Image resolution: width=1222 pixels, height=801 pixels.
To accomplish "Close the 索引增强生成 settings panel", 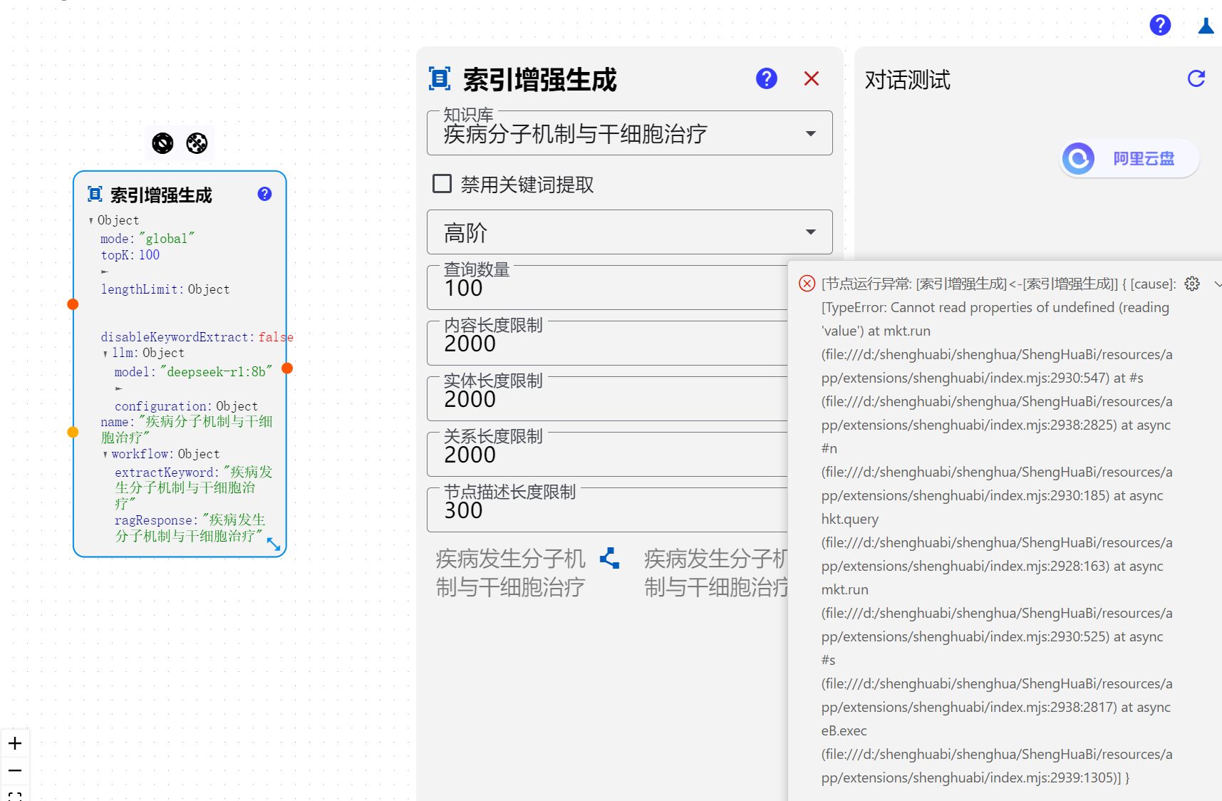I will [x=811, y=78].
